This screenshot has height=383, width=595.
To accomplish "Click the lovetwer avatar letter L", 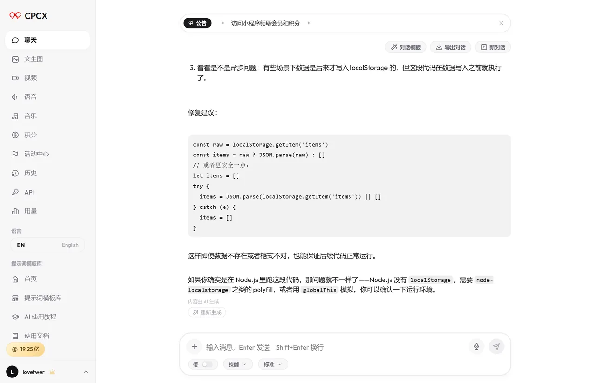I will tap(12, 372).
